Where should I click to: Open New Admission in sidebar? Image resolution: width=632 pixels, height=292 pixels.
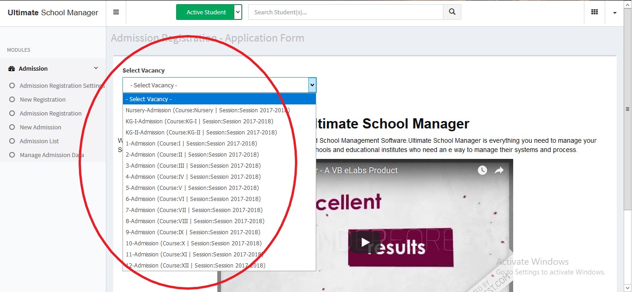click(x=40, y=127)
